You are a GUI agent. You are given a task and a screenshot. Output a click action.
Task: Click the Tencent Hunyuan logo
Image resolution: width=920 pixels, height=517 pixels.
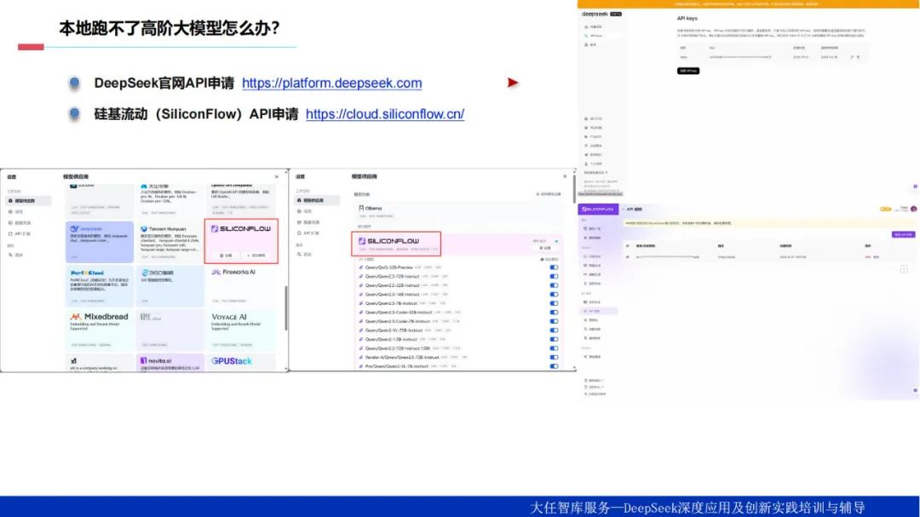164,229
